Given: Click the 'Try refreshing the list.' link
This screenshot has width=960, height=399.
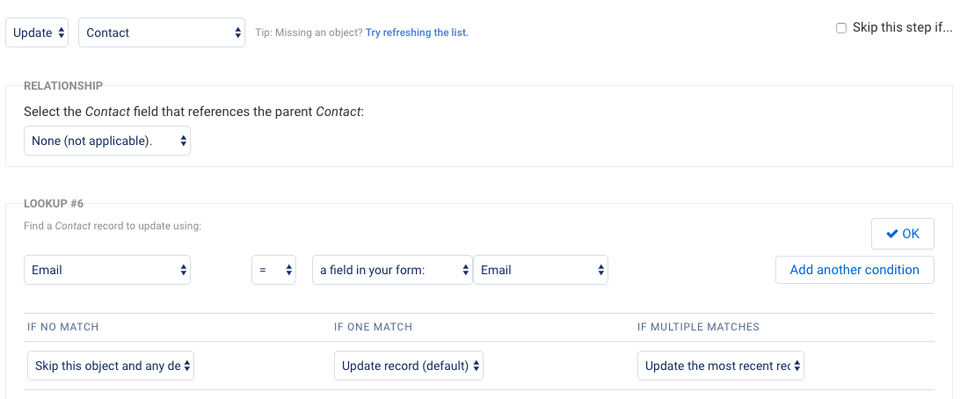Looking at the screenshot, I should click(x=417, y=33).
